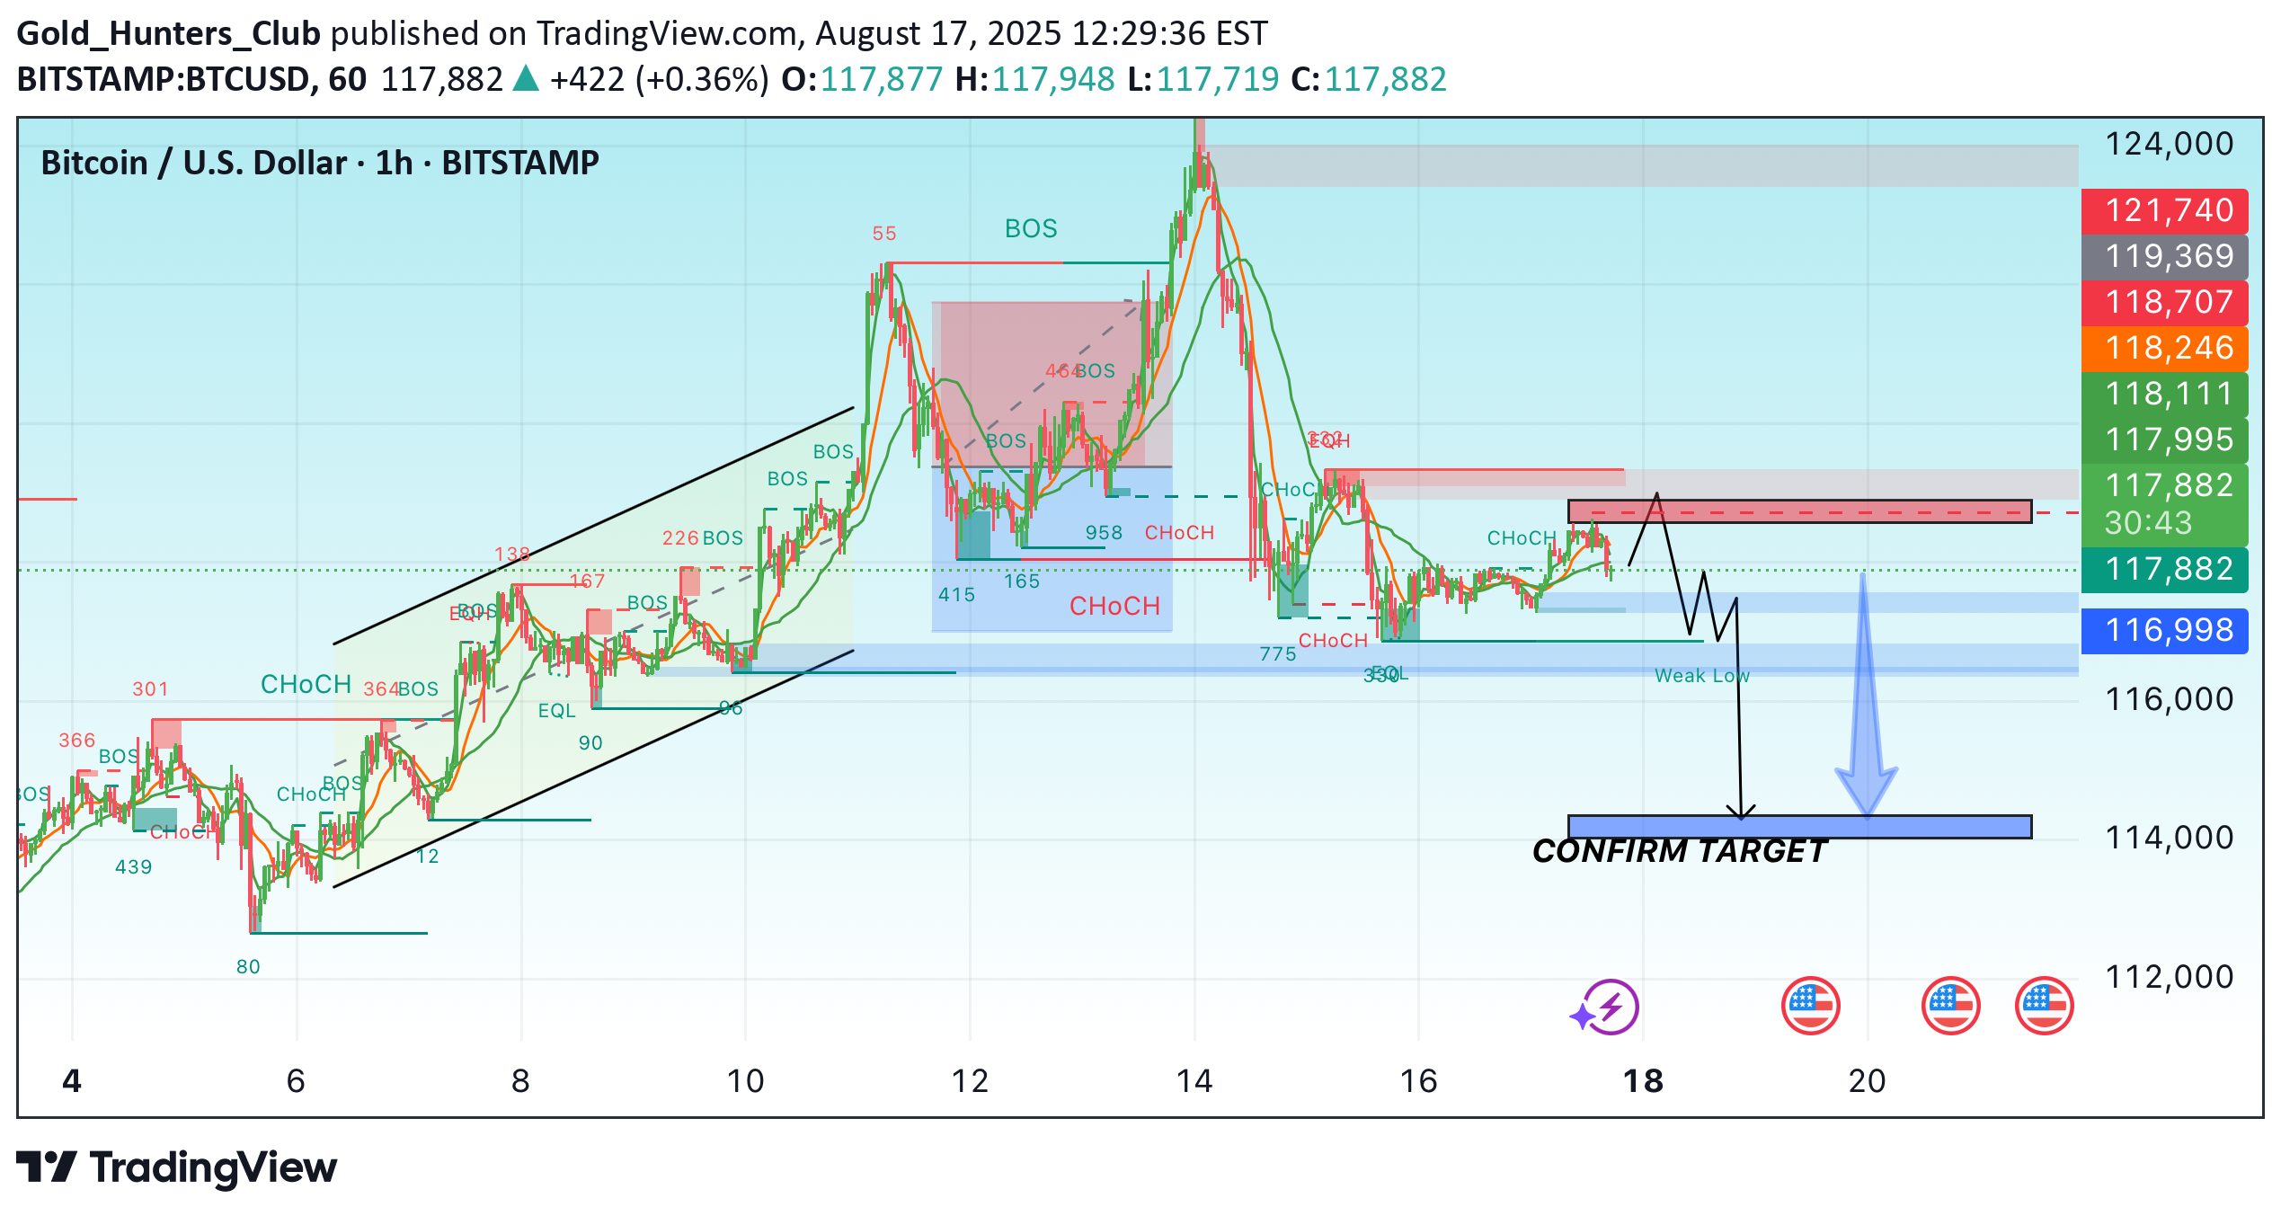Click the 226 label beside BOS

click(x=680, y=538)
